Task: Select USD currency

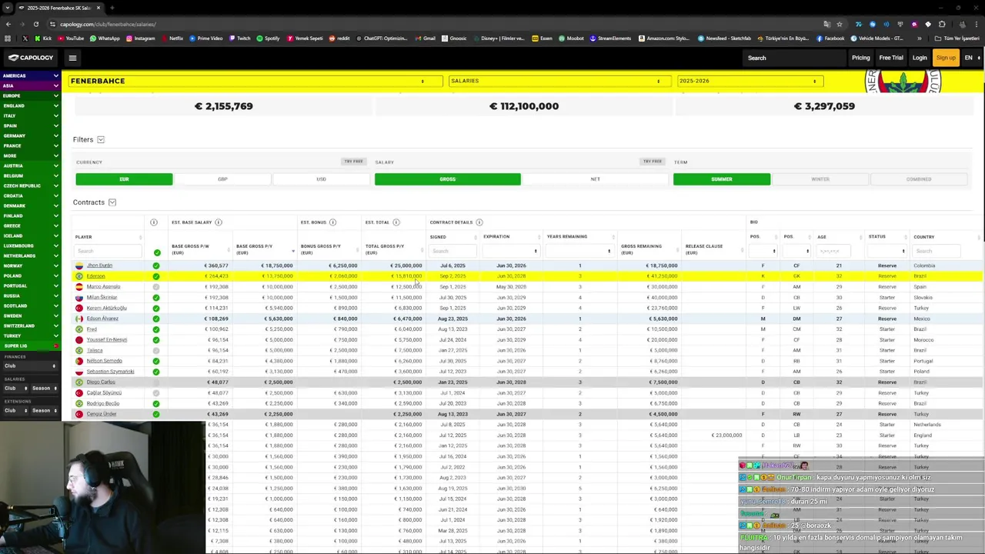Action: 321,179
